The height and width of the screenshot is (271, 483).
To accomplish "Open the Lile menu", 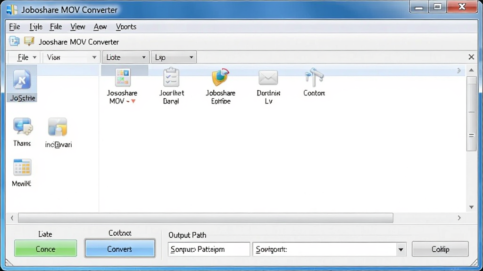I will point(36,27).
